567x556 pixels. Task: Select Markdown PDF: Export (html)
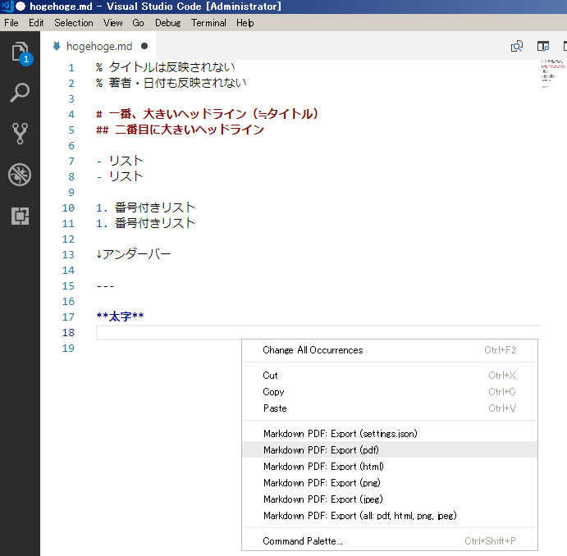(x=390, y=467)
